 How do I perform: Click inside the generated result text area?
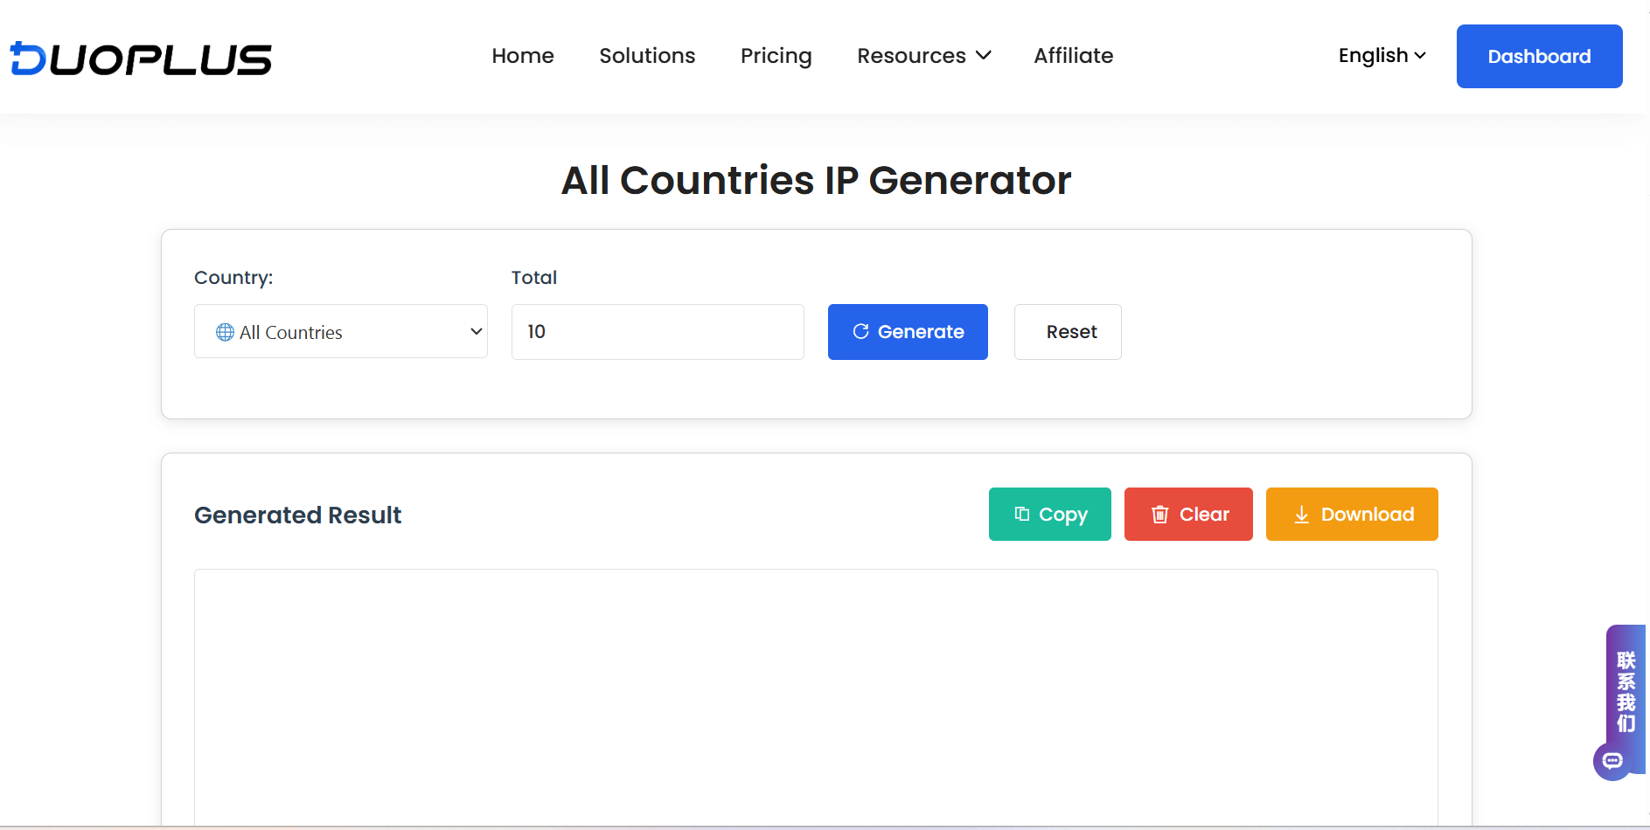click(x=816, y=697)
